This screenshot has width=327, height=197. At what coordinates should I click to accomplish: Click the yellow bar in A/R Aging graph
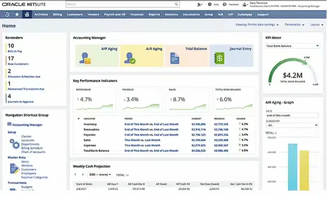click(304, 170)
